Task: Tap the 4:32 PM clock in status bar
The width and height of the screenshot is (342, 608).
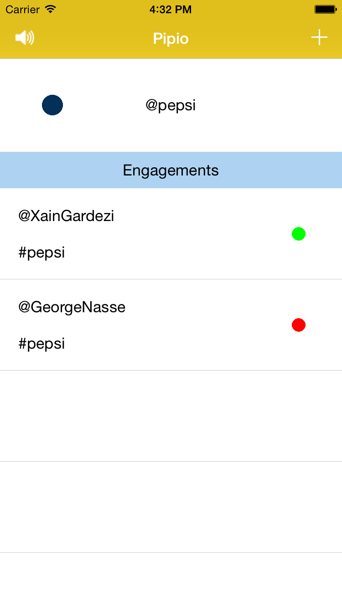Action: click(171, 9)
